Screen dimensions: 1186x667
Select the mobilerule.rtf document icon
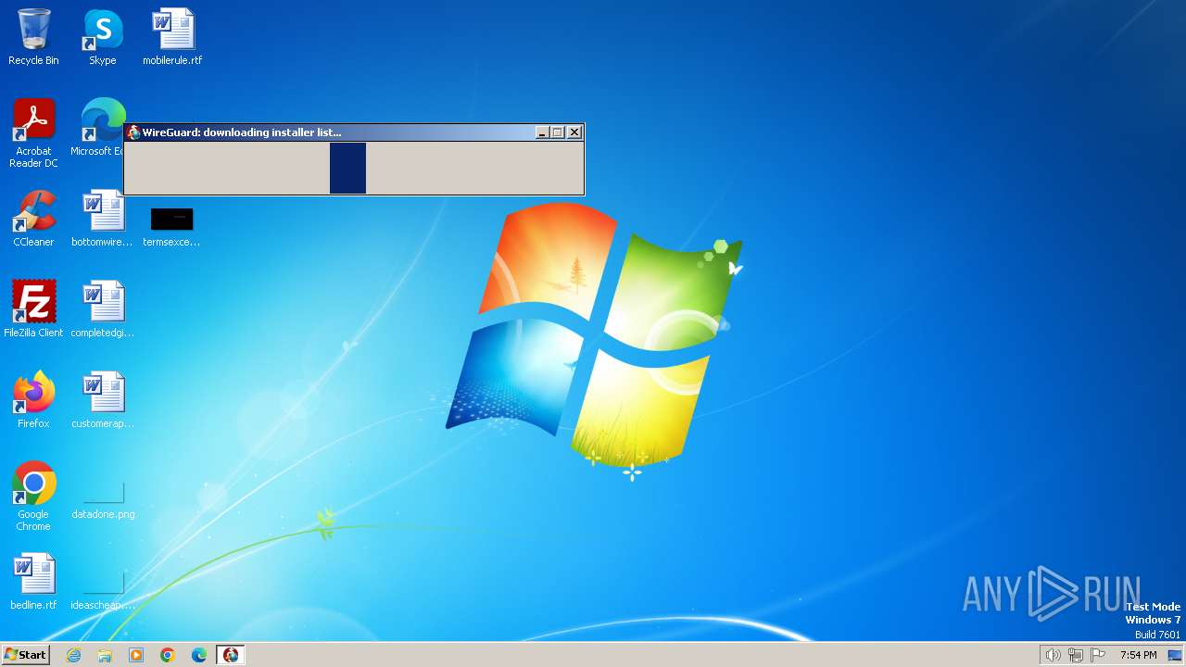[x=172, y=37]
